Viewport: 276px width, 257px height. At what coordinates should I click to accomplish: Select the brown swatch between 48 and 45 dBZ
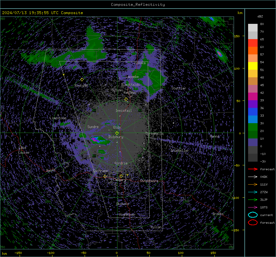tap(253, 81)
